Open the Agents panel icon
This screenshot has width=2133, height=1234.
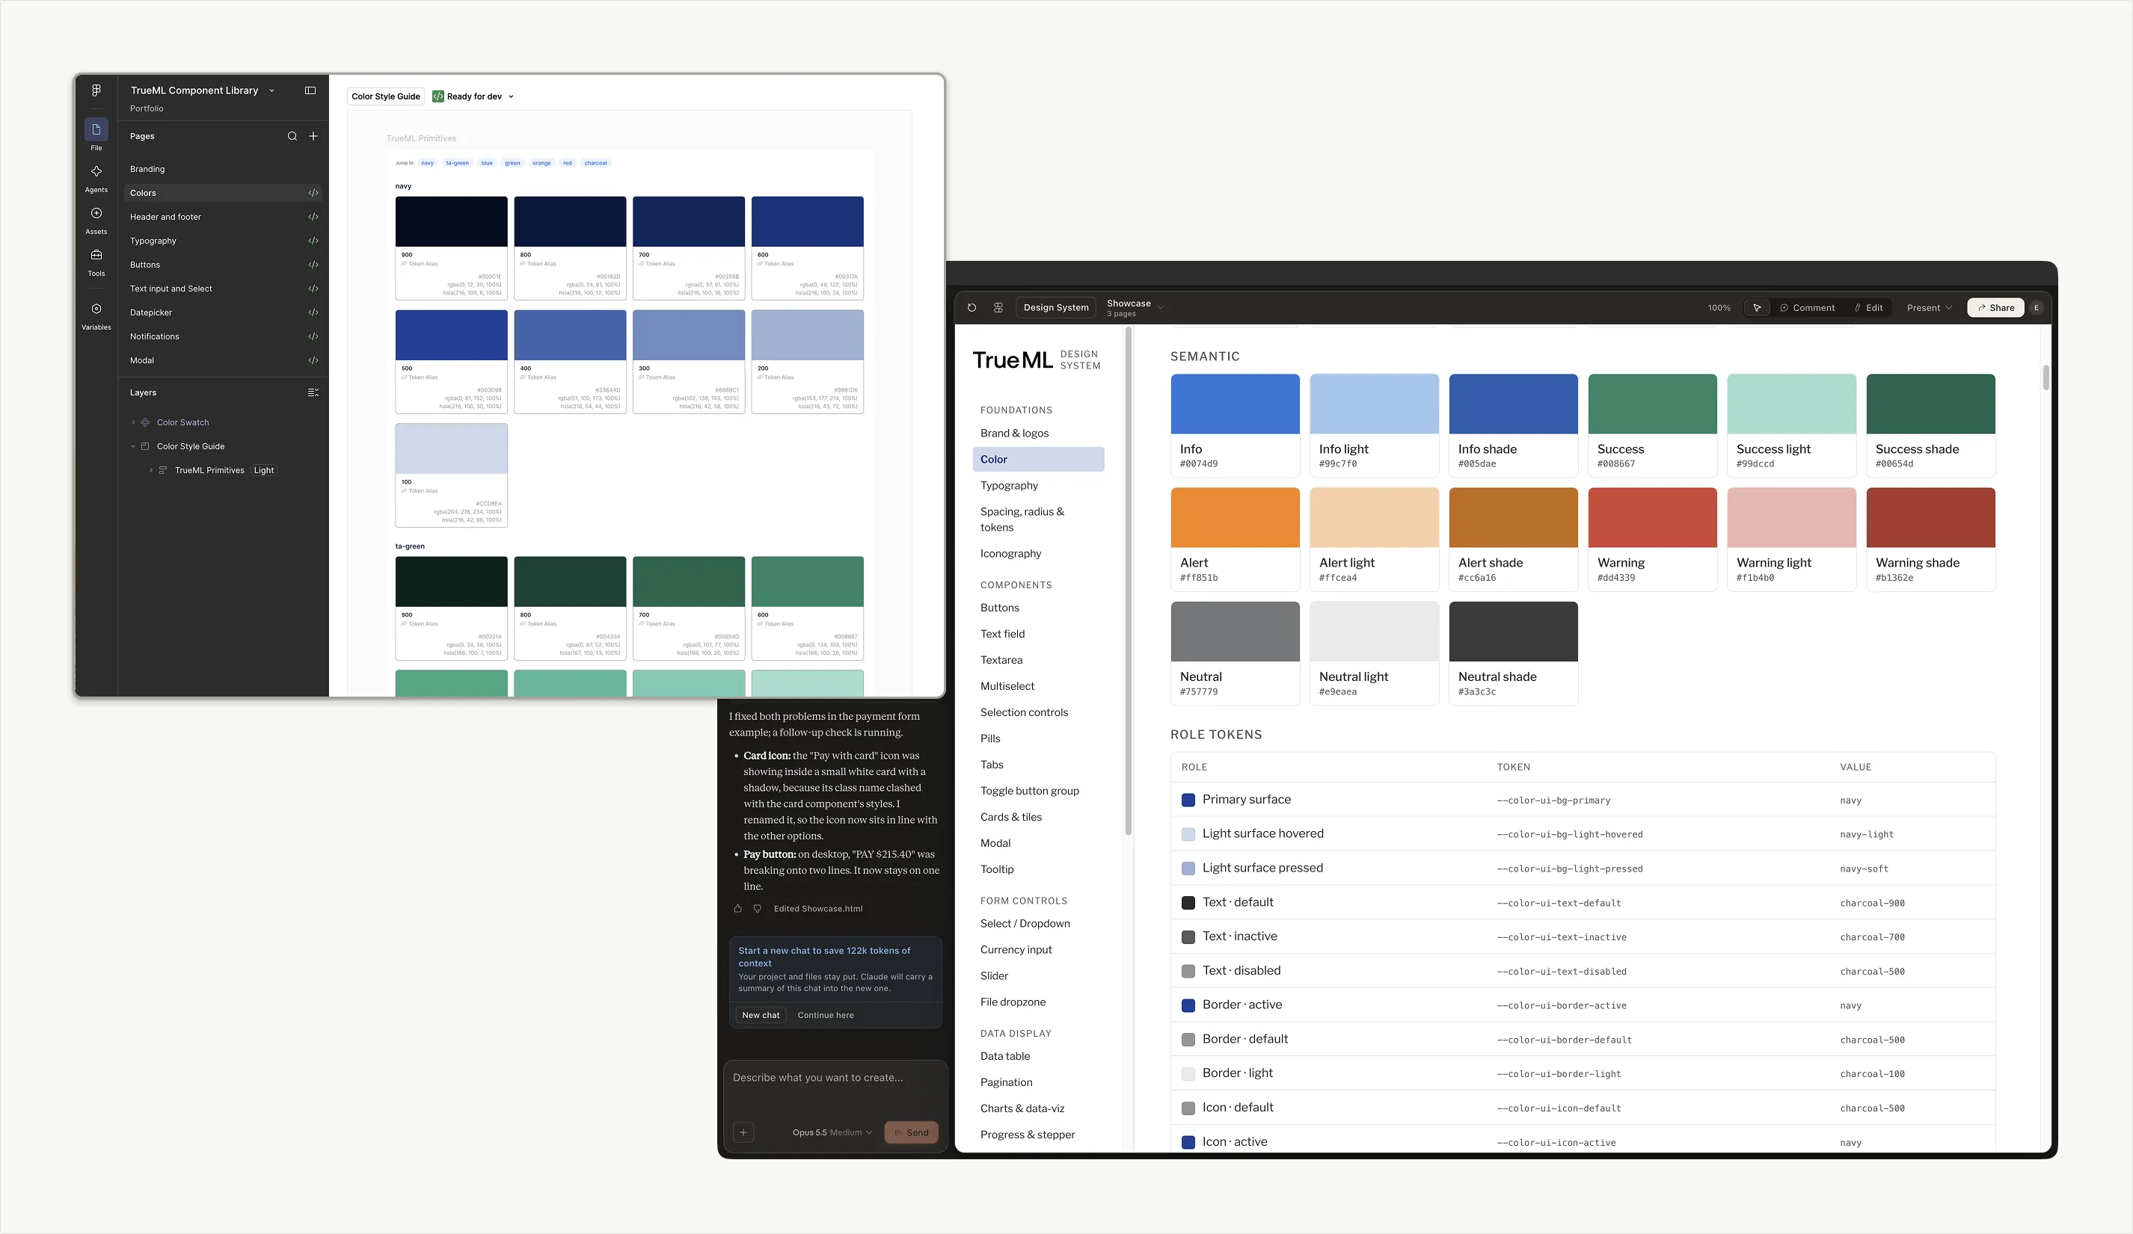[x=96, y=171]
